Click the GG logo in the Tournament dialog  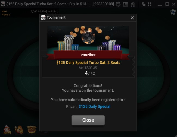[43, 18]
